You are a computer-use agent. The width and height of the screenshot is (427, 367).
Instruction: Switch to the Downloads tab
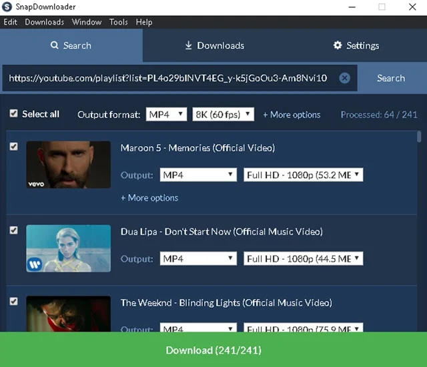(214, 45)
